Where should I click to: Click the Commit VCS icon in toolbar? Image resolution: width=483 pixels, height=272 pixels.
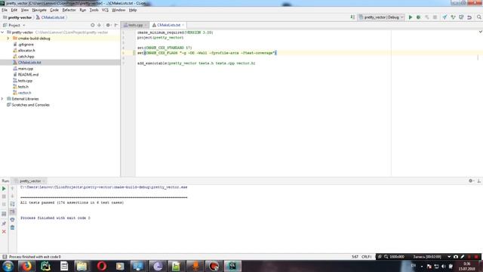453,17
